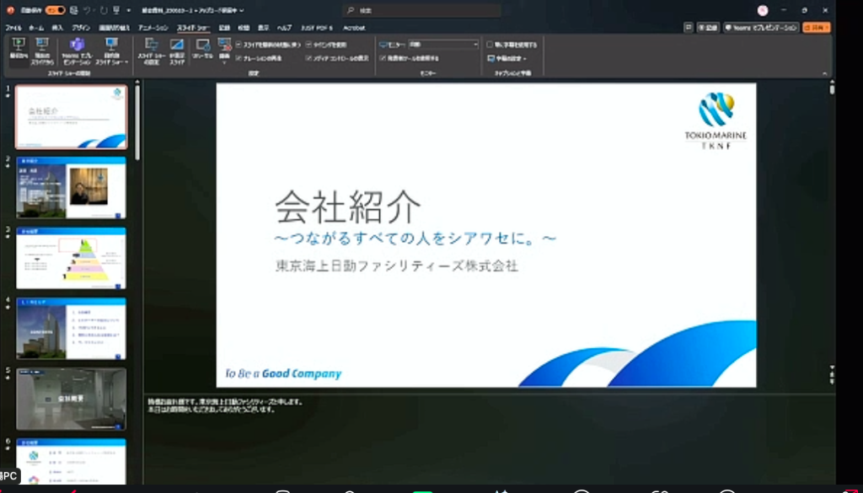Click the Tokio Marine logo on slide
This screenshot has width=863, height=493.
pos(716,121)
